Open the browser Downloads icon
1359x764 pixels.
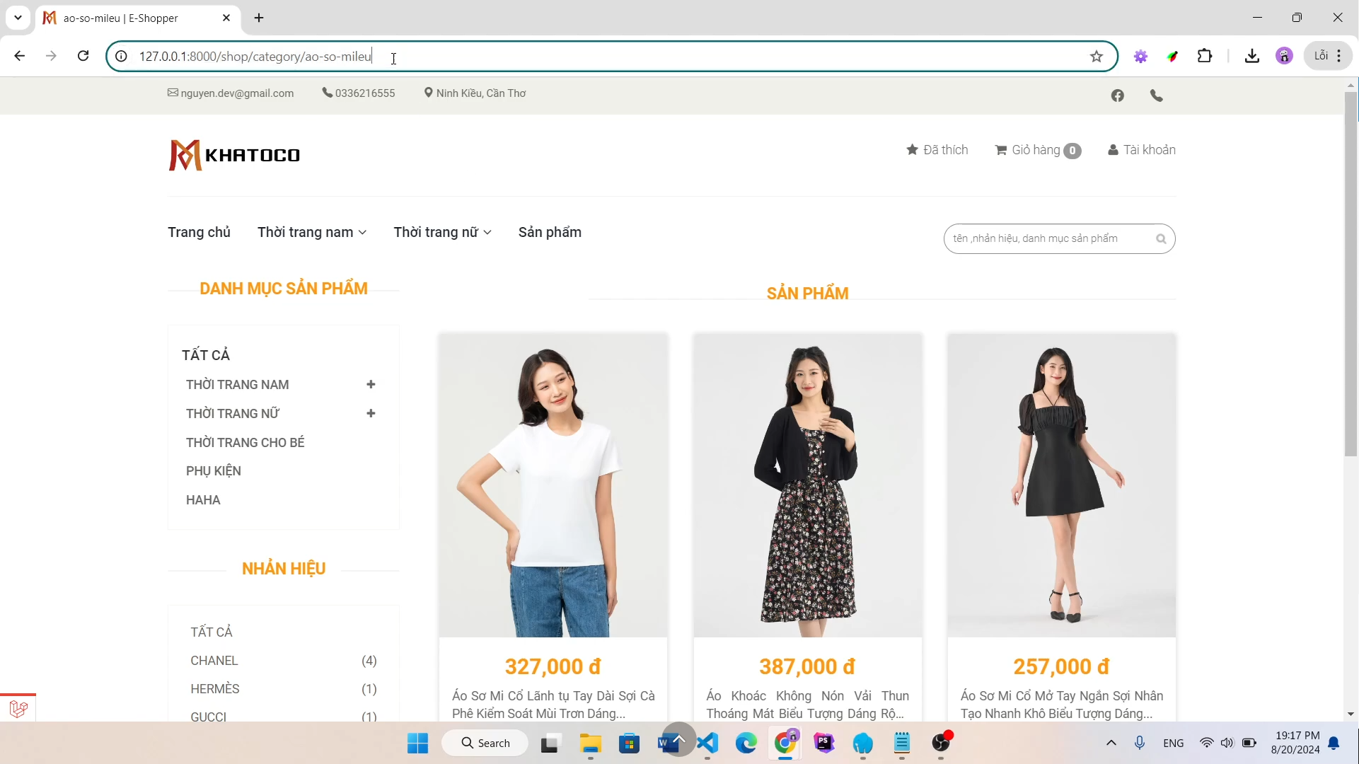pyautogui.click(x=1252, y=56)
